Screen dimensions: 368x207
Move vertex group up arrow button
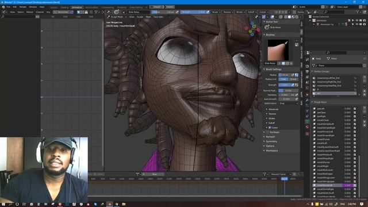[365, 91]
